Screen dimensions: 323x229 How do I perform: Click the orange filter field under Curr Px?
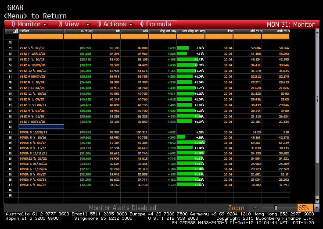click(78, 37)
